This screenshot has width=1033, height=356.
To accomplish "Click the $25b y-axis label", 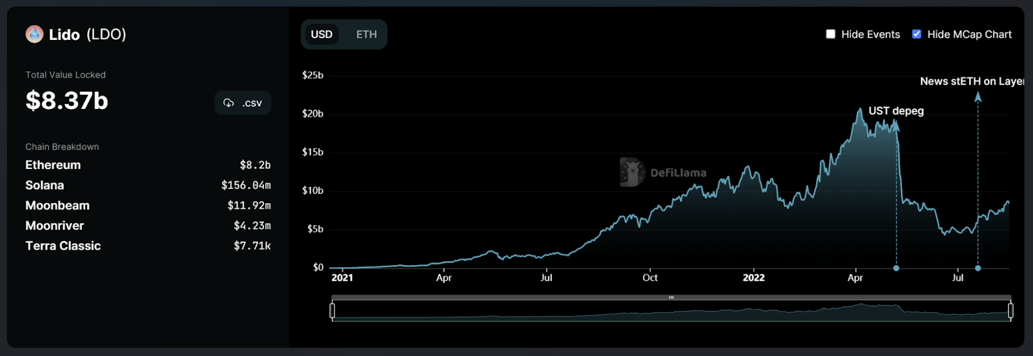I will click(x=312, y=75).
